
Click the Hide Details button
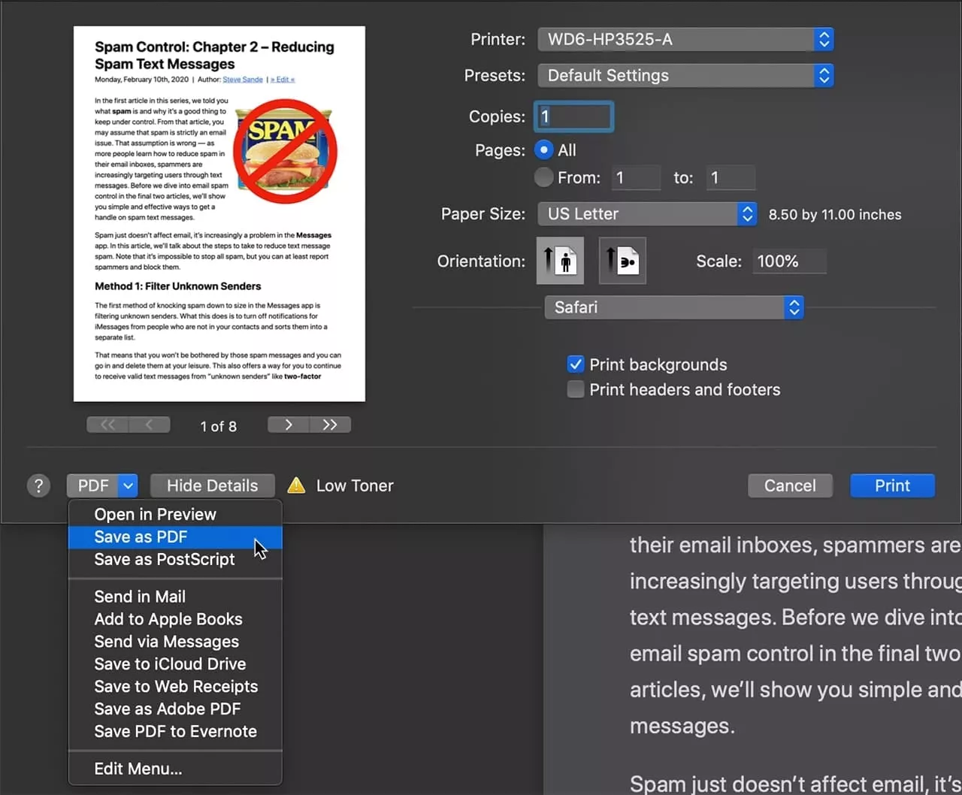point(213,485)
